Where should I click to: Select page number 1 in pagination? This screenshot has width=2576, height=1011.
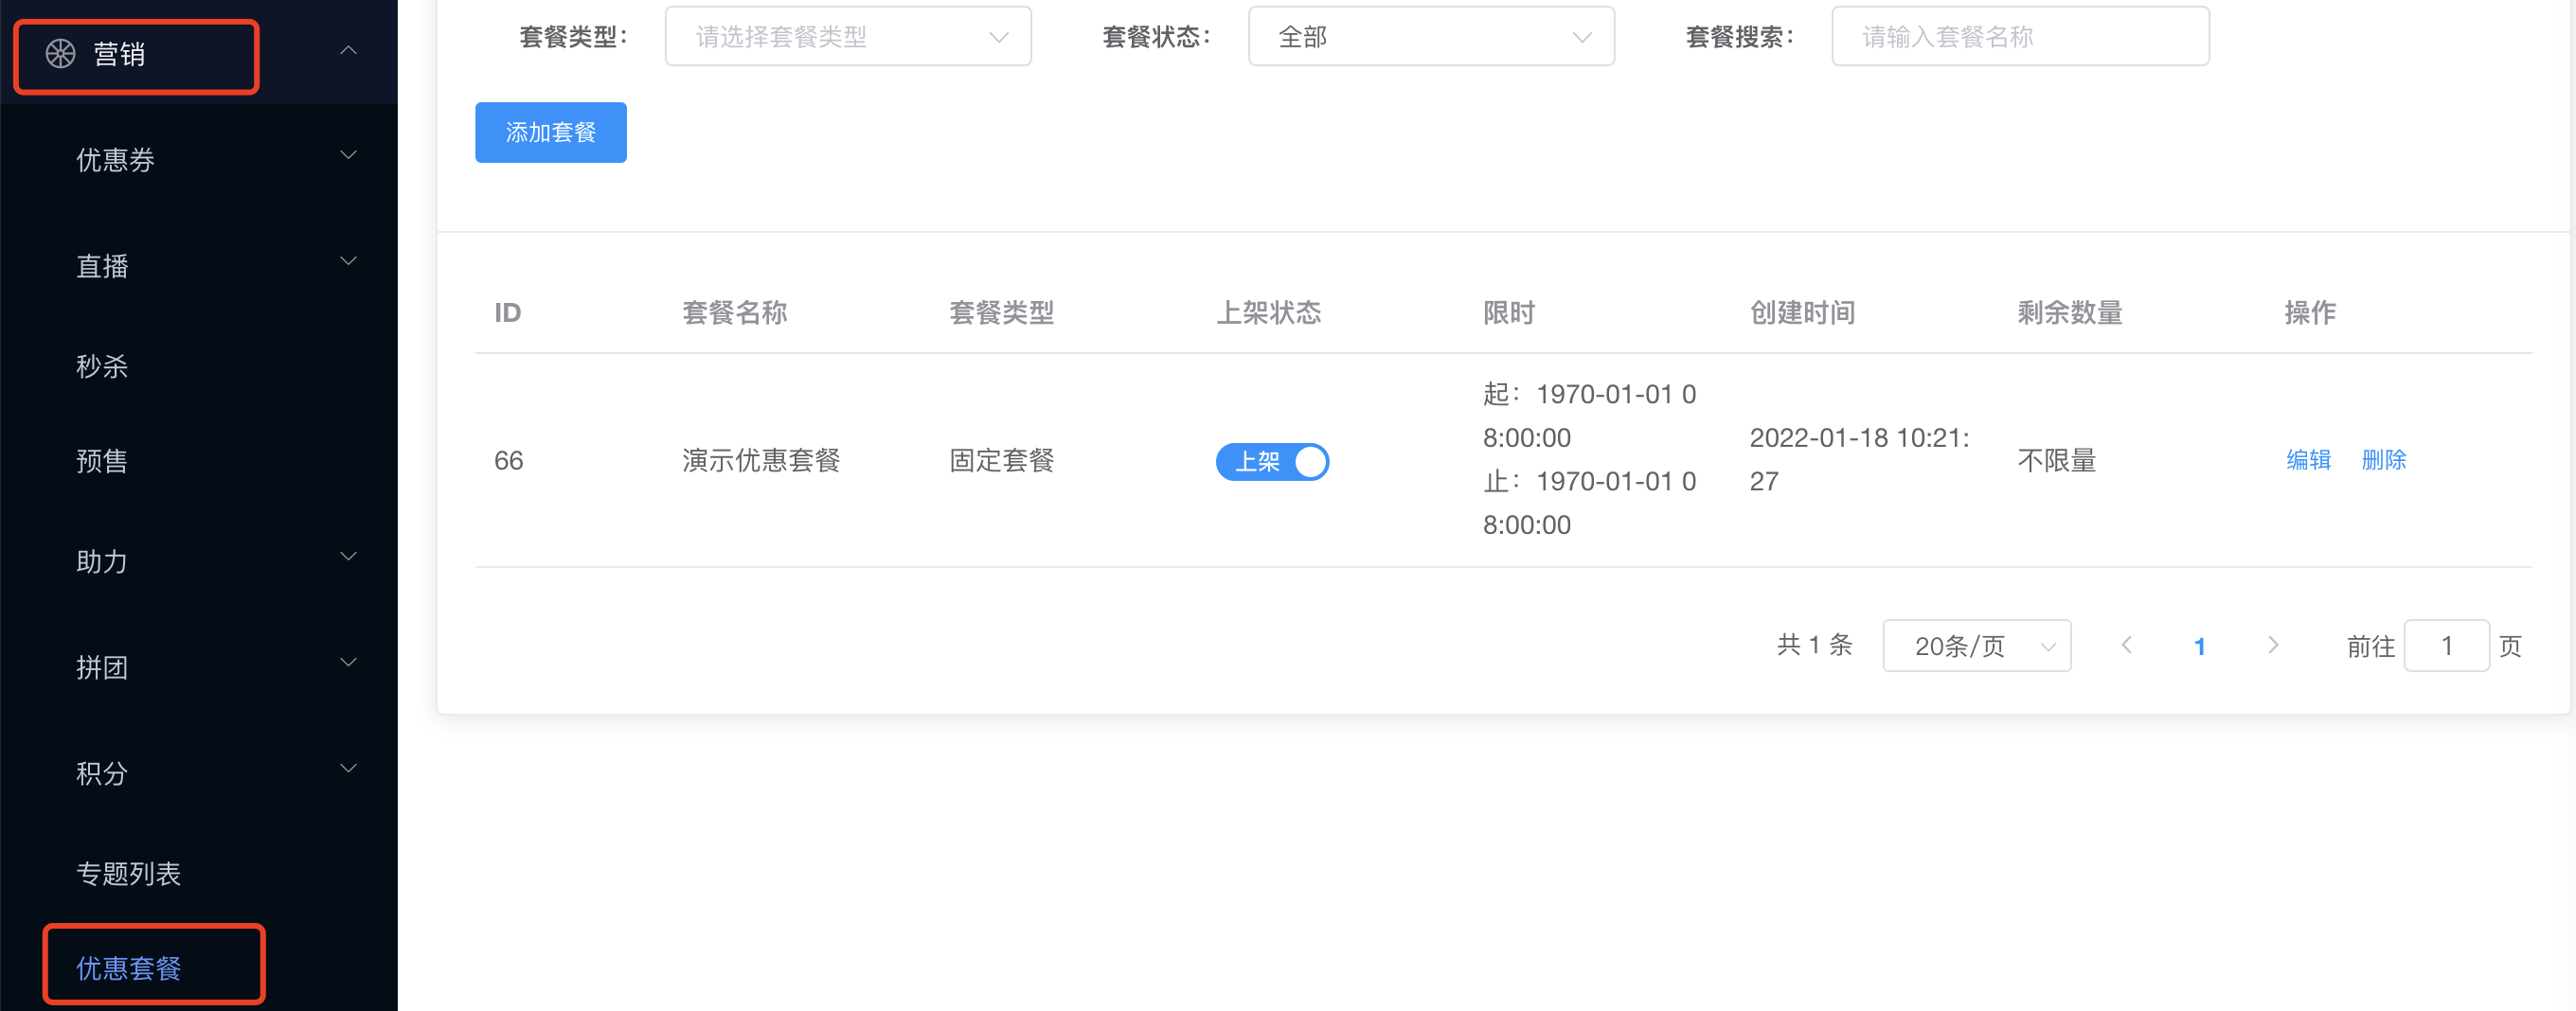tap(2200, 647)
